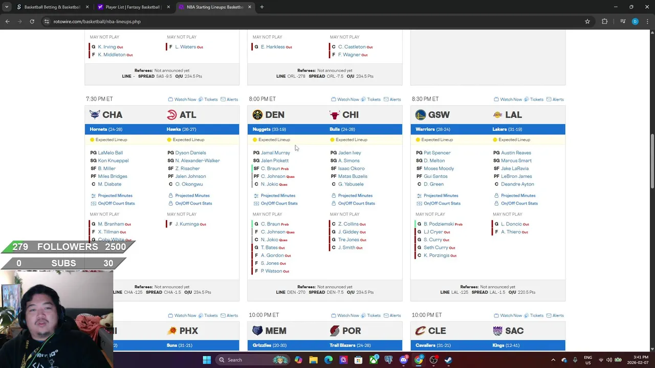Open File Explorer from the taskbar
The width and height of the screenshot is (655, 368).
tap(313, 360)
